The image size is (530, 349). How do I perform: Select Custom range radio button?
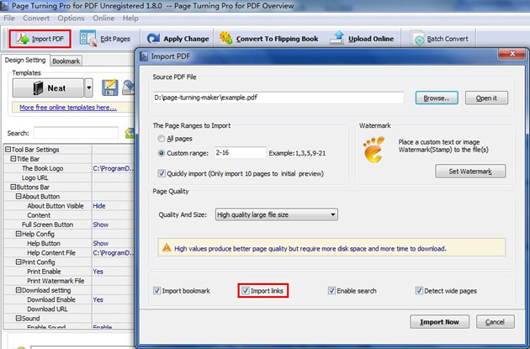162,153
